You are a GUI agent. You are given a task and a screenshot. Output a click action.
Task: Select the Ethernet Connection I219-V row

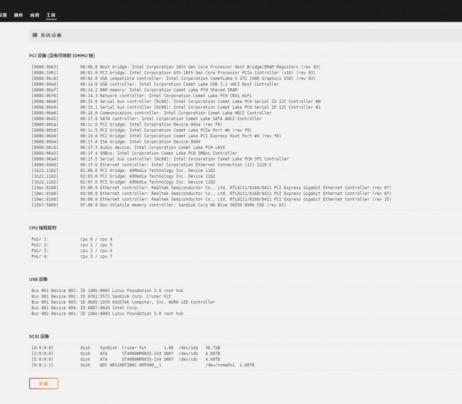coord(152,165)
